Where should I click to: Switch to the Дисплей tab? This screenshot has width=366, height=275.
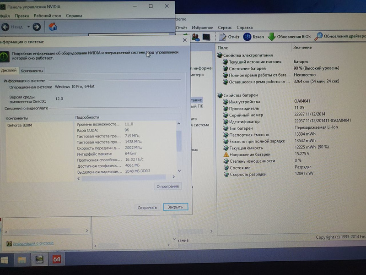tap(9, 71)
